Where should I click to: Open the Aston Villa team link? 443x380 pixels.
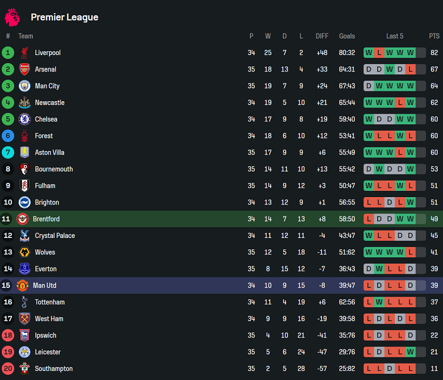(49, 152)
